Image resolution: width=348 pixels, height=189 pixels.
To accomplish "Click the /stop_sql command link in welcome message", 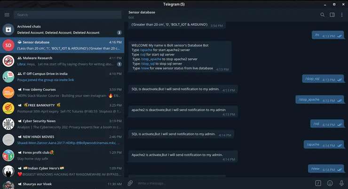I will pyautogui.click(x=148, y=64).
